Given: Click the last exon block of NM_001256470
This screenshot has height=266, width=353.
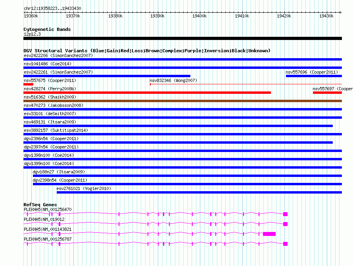Looking at the screenshot, I should pyautogui.click(x=286, y=214).
